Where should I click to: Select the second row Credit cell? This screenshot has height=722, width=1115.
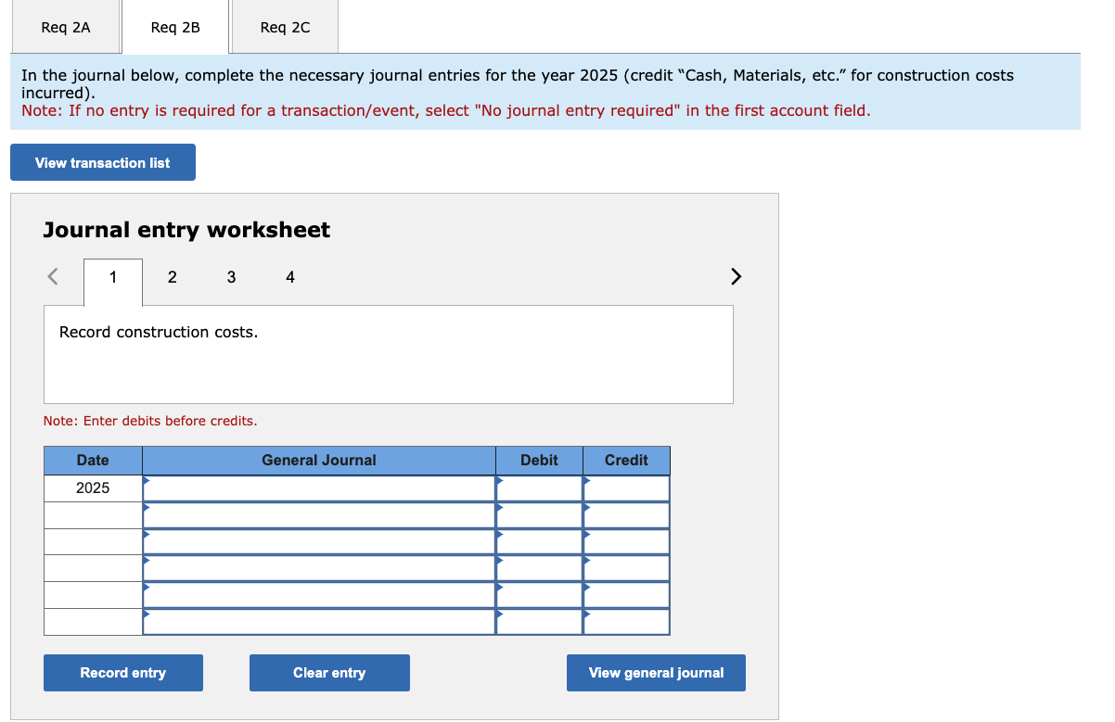tap(626, 514)
